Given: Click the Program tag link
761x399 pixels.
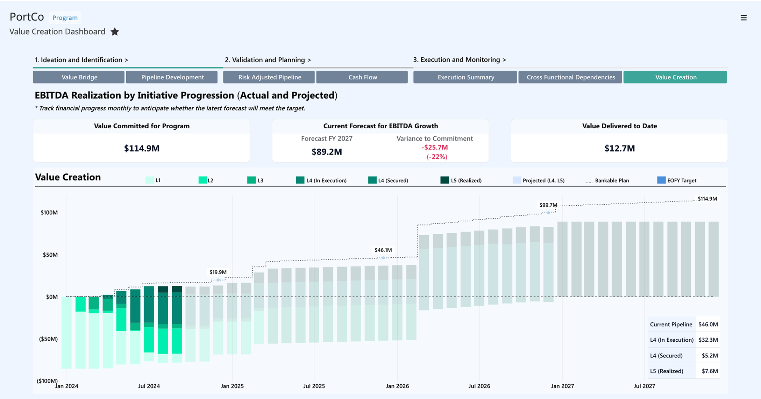Looking at the screenshot, I should click(x=65, y=17).
